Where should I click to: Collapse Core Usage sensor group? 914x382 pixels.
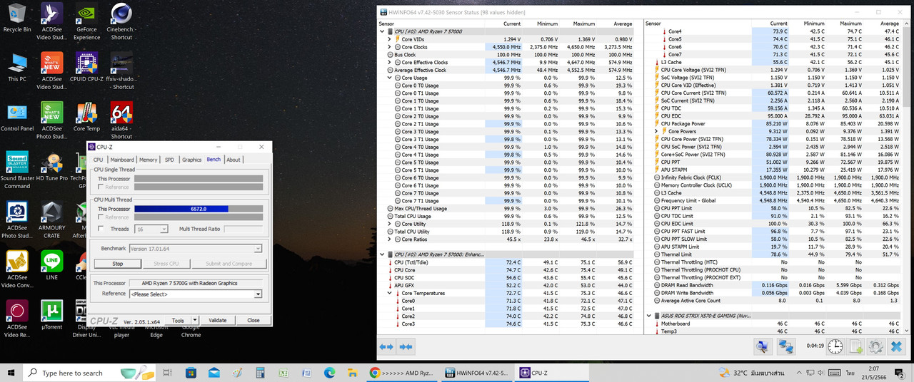(389, 78)
